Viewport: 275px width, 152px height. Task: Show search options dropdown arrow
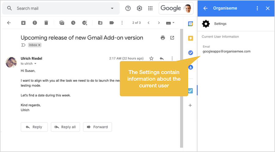(x=112, y=8)
